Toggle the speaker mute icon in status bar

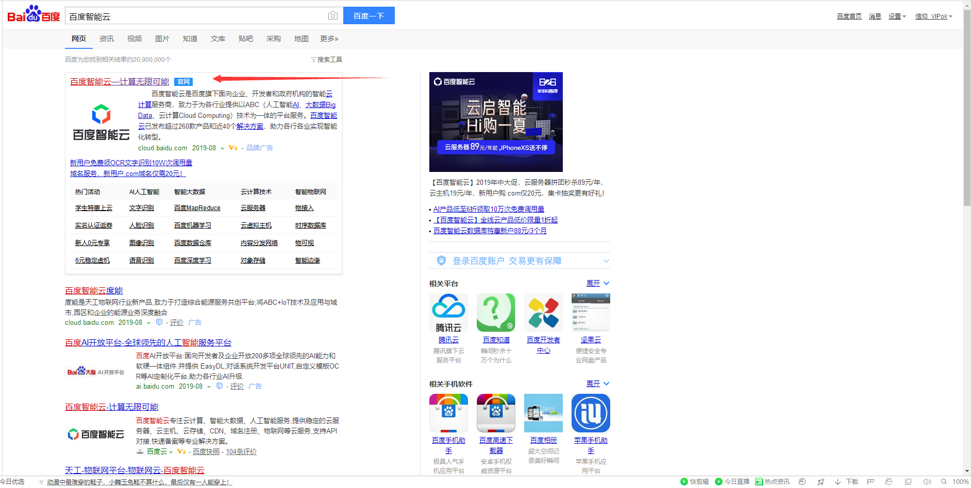click(x=927, y=482)
